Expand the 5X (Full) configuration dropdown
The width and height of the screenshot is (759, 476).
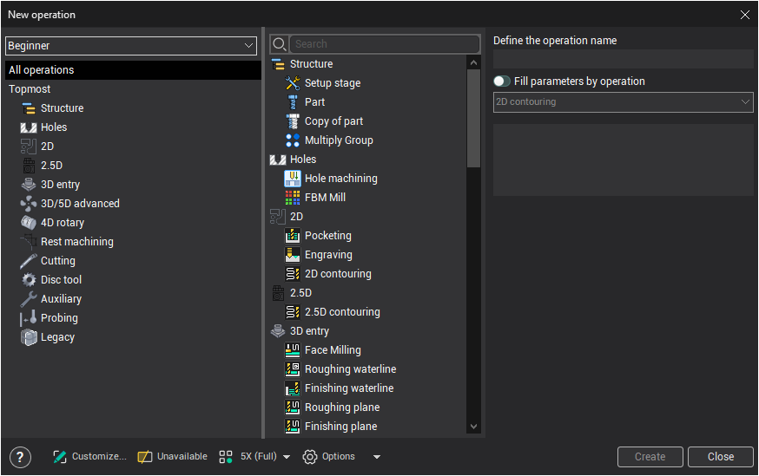point(287,457)
